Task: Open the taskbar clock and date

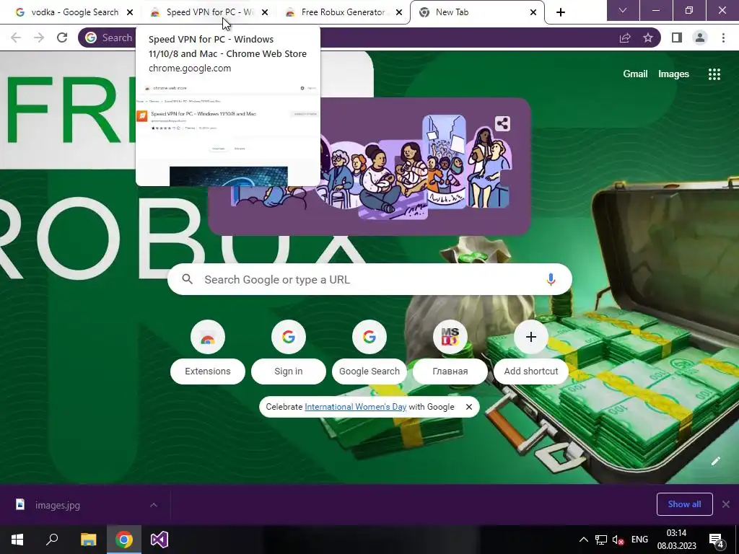Action: (676, 540)
